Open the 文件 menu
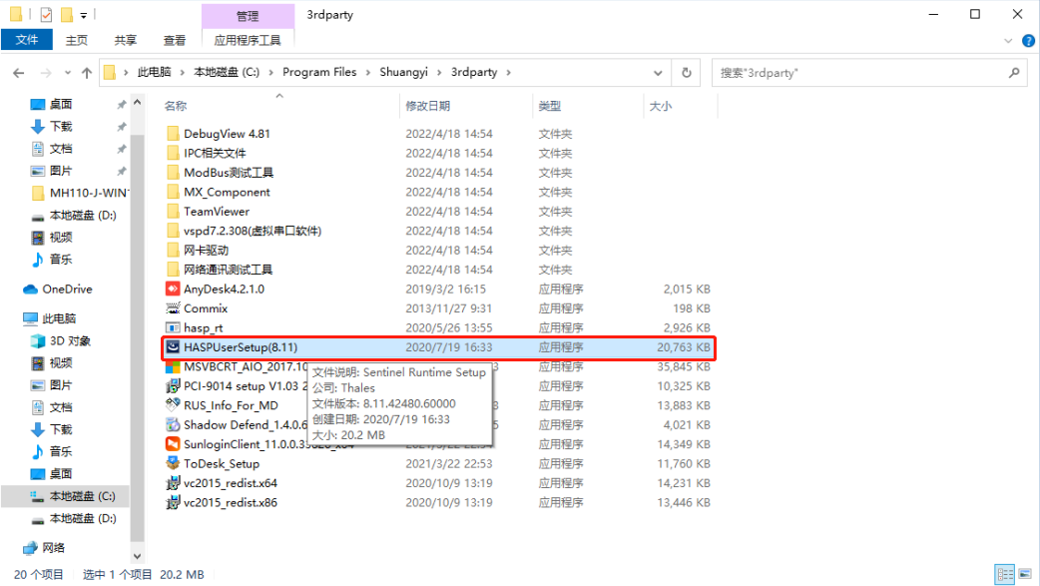This screenshot has height=586, width=1040. [27, 40]
